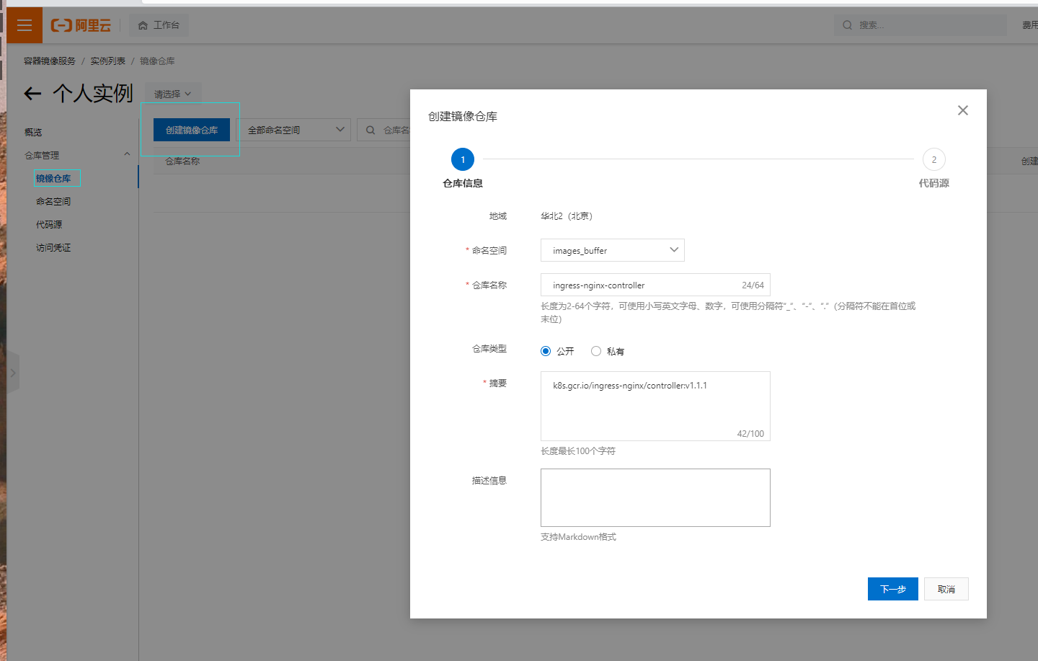The image size is (1038, 661).
Task: Close the 创建镜像仓库 dialog
Action: (x=962, y=110)
